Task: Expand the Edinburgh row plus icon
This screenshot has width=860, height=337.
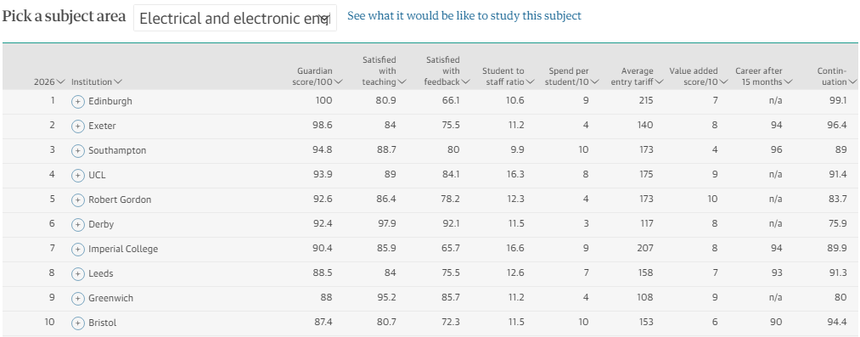Action: tap(78, 101)
